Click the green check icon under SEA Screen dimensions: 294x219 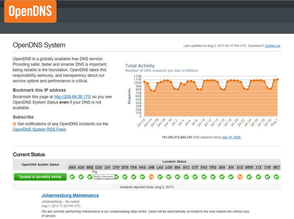pos(222,177)
